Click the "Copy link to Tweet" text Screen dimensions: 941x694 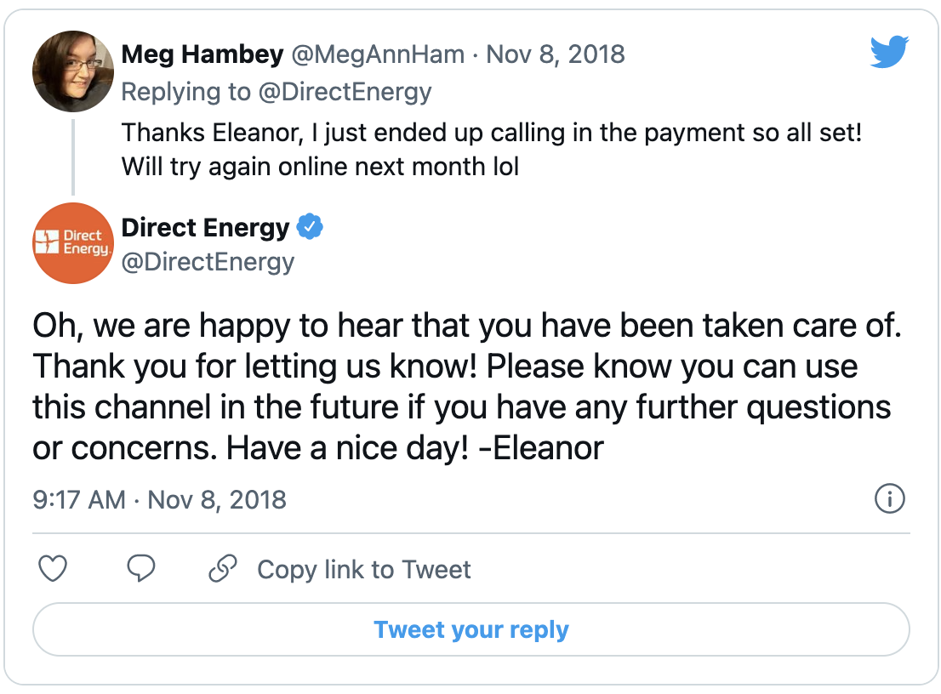(363, 569)
